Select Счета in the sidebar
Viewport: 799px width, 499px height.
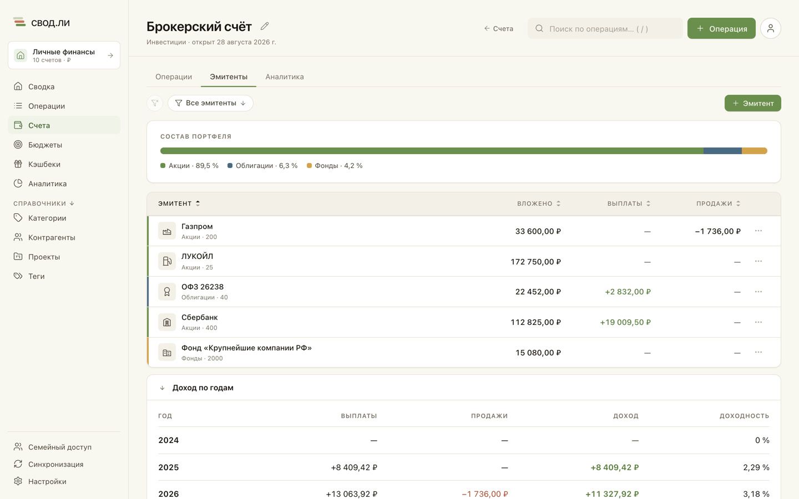point(64,125)
